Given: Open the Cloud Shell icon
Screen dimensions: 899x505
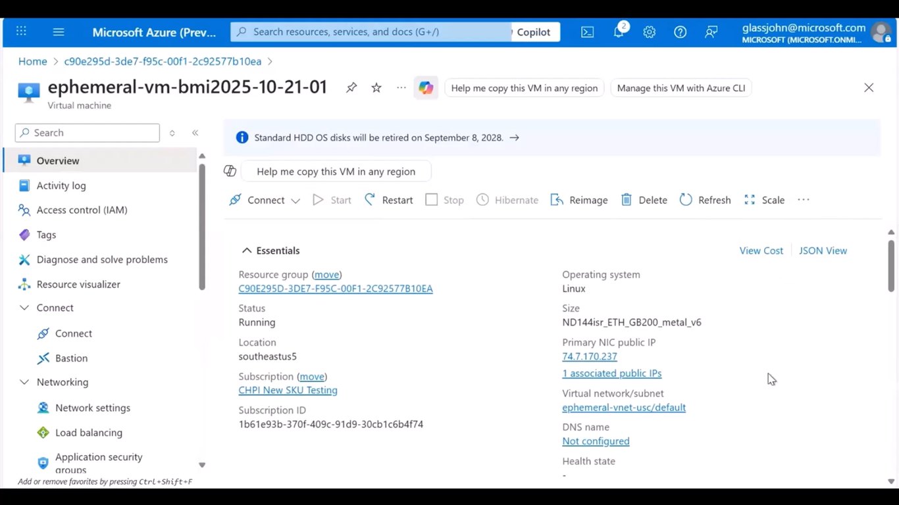Looking at the screenshot, I should tap(587, 32).
